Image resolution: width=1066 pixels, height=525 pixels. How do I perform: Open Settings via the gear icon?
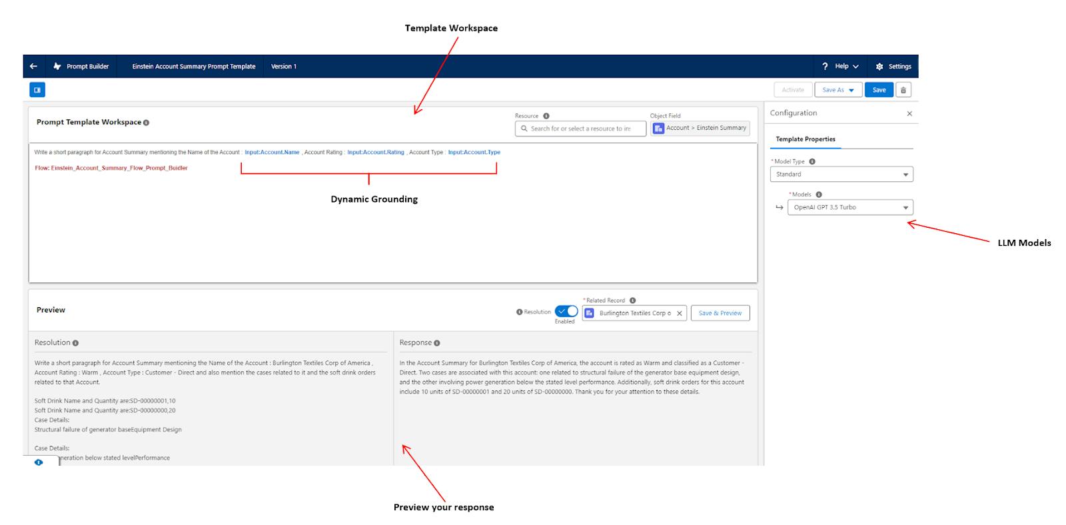pos(879,67)
